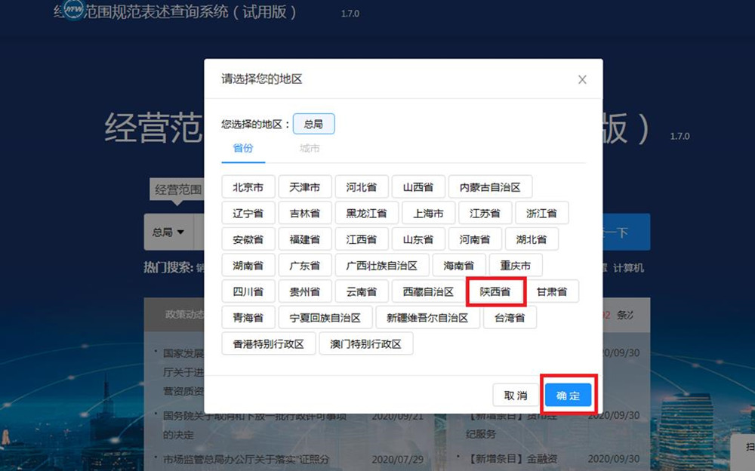Select 甘肃省 province
This screenshot has height=471, width=755.
point(552,291)
